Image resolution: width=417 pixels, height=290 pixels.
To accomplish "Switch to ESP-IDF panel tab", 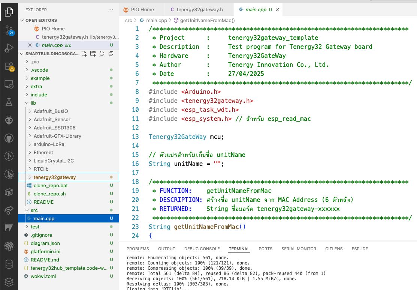I will pos(360,249).
